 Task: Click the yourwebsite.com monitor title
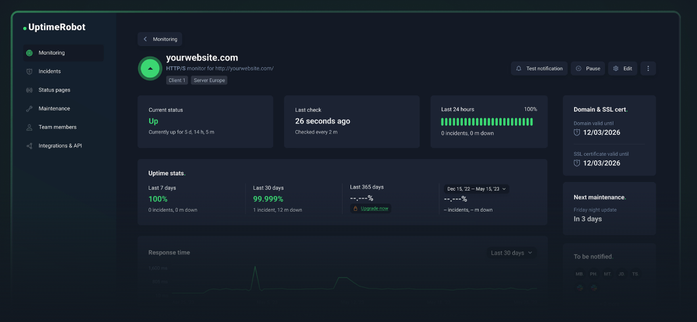(x=203, y=58)
